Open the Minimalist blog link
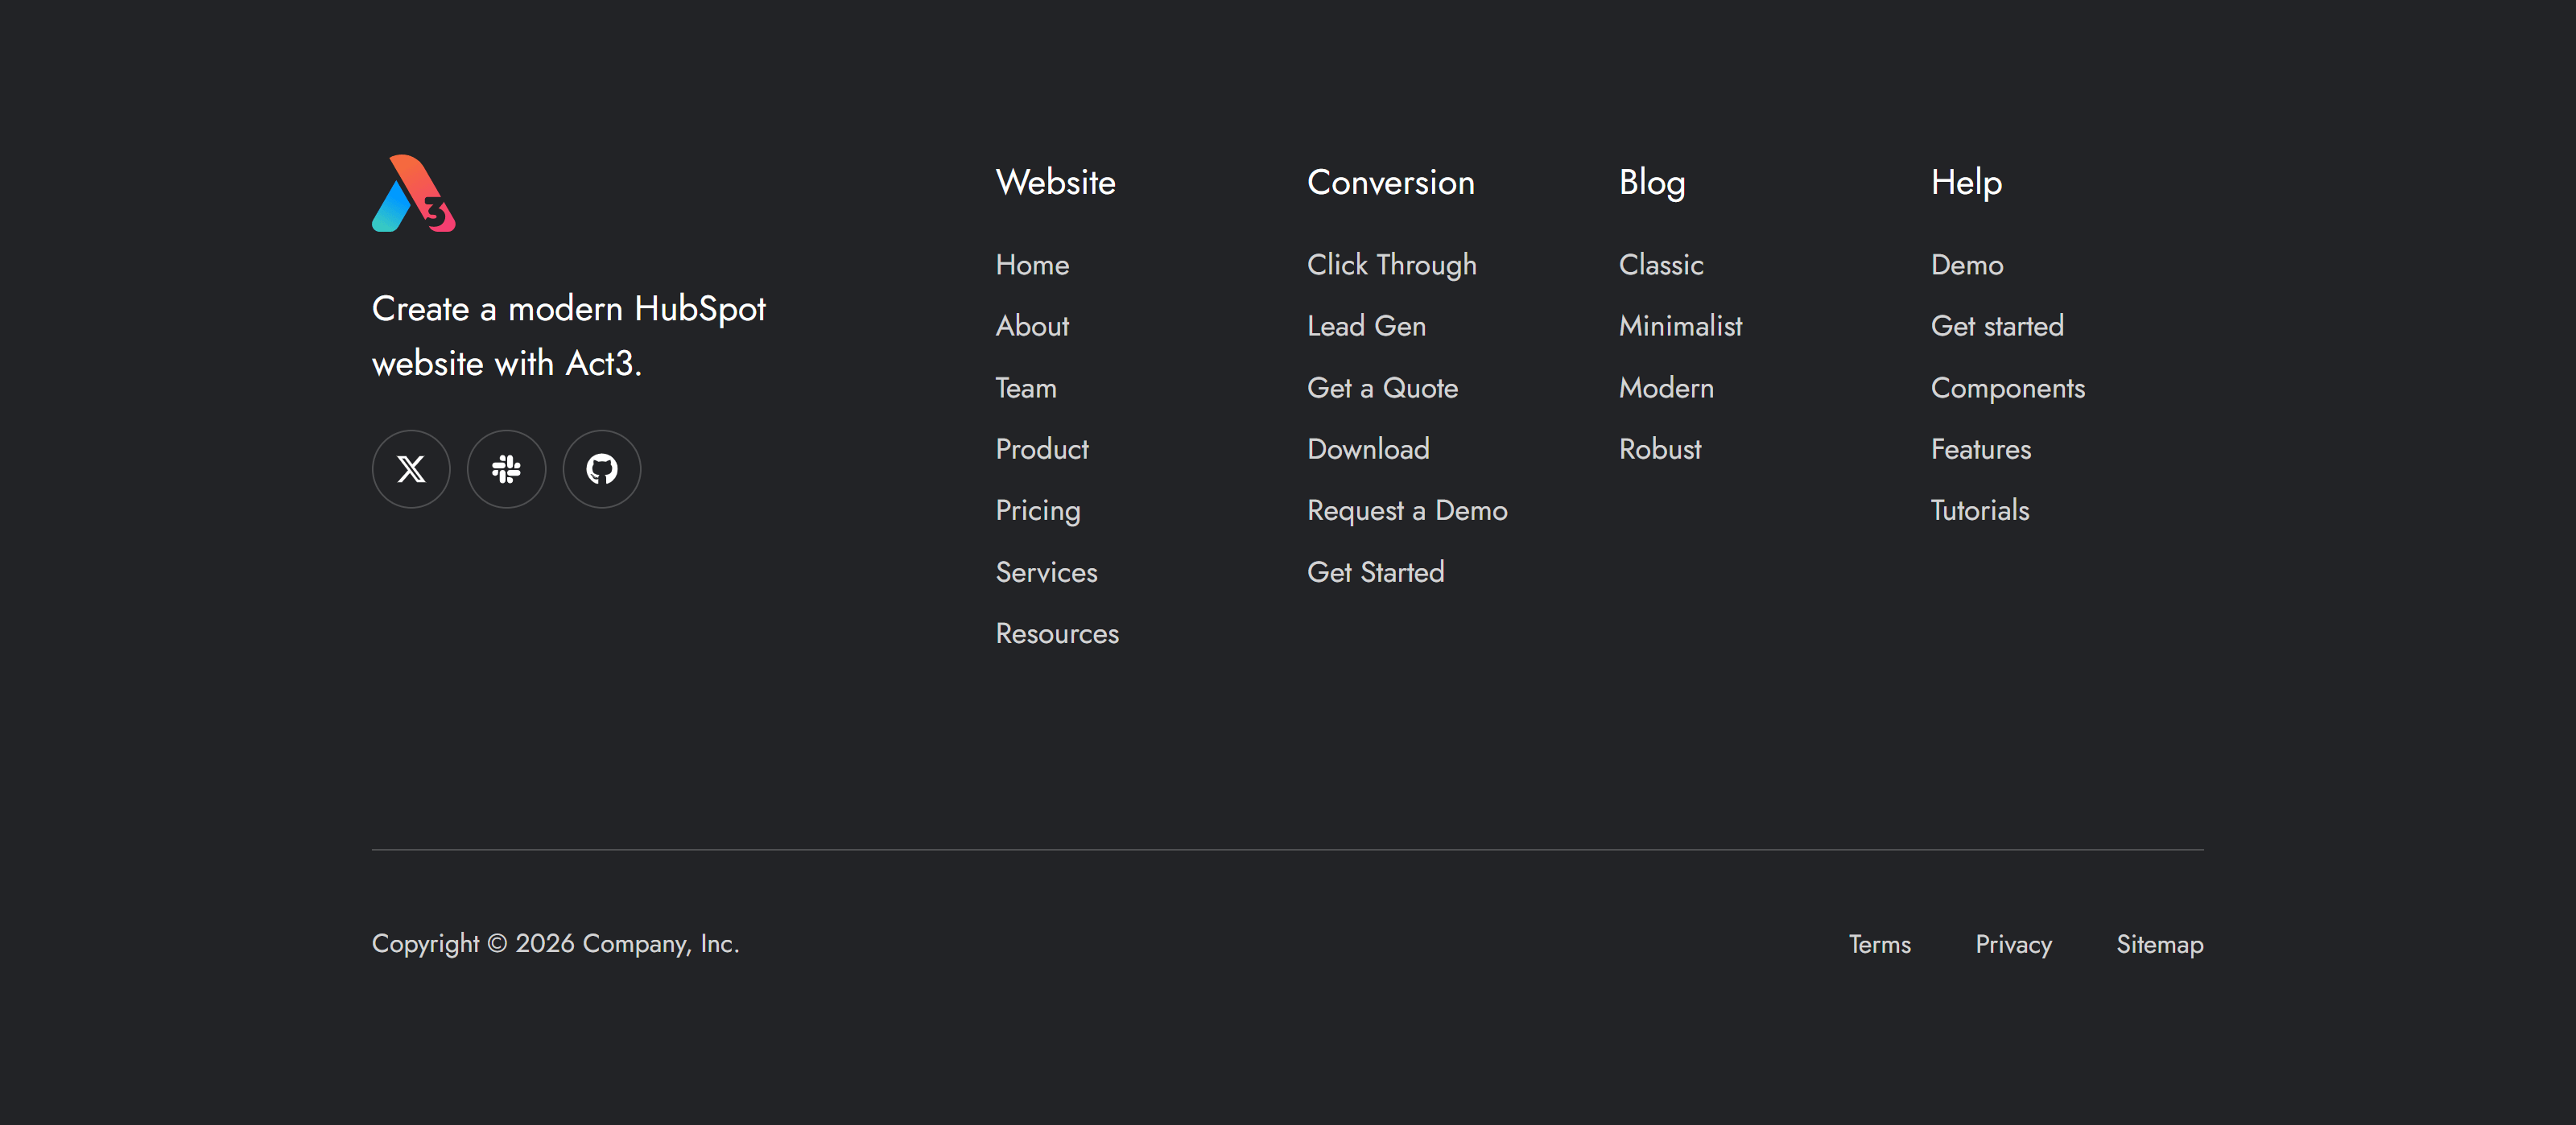2576x1125 pixels. click(1680, 326)
